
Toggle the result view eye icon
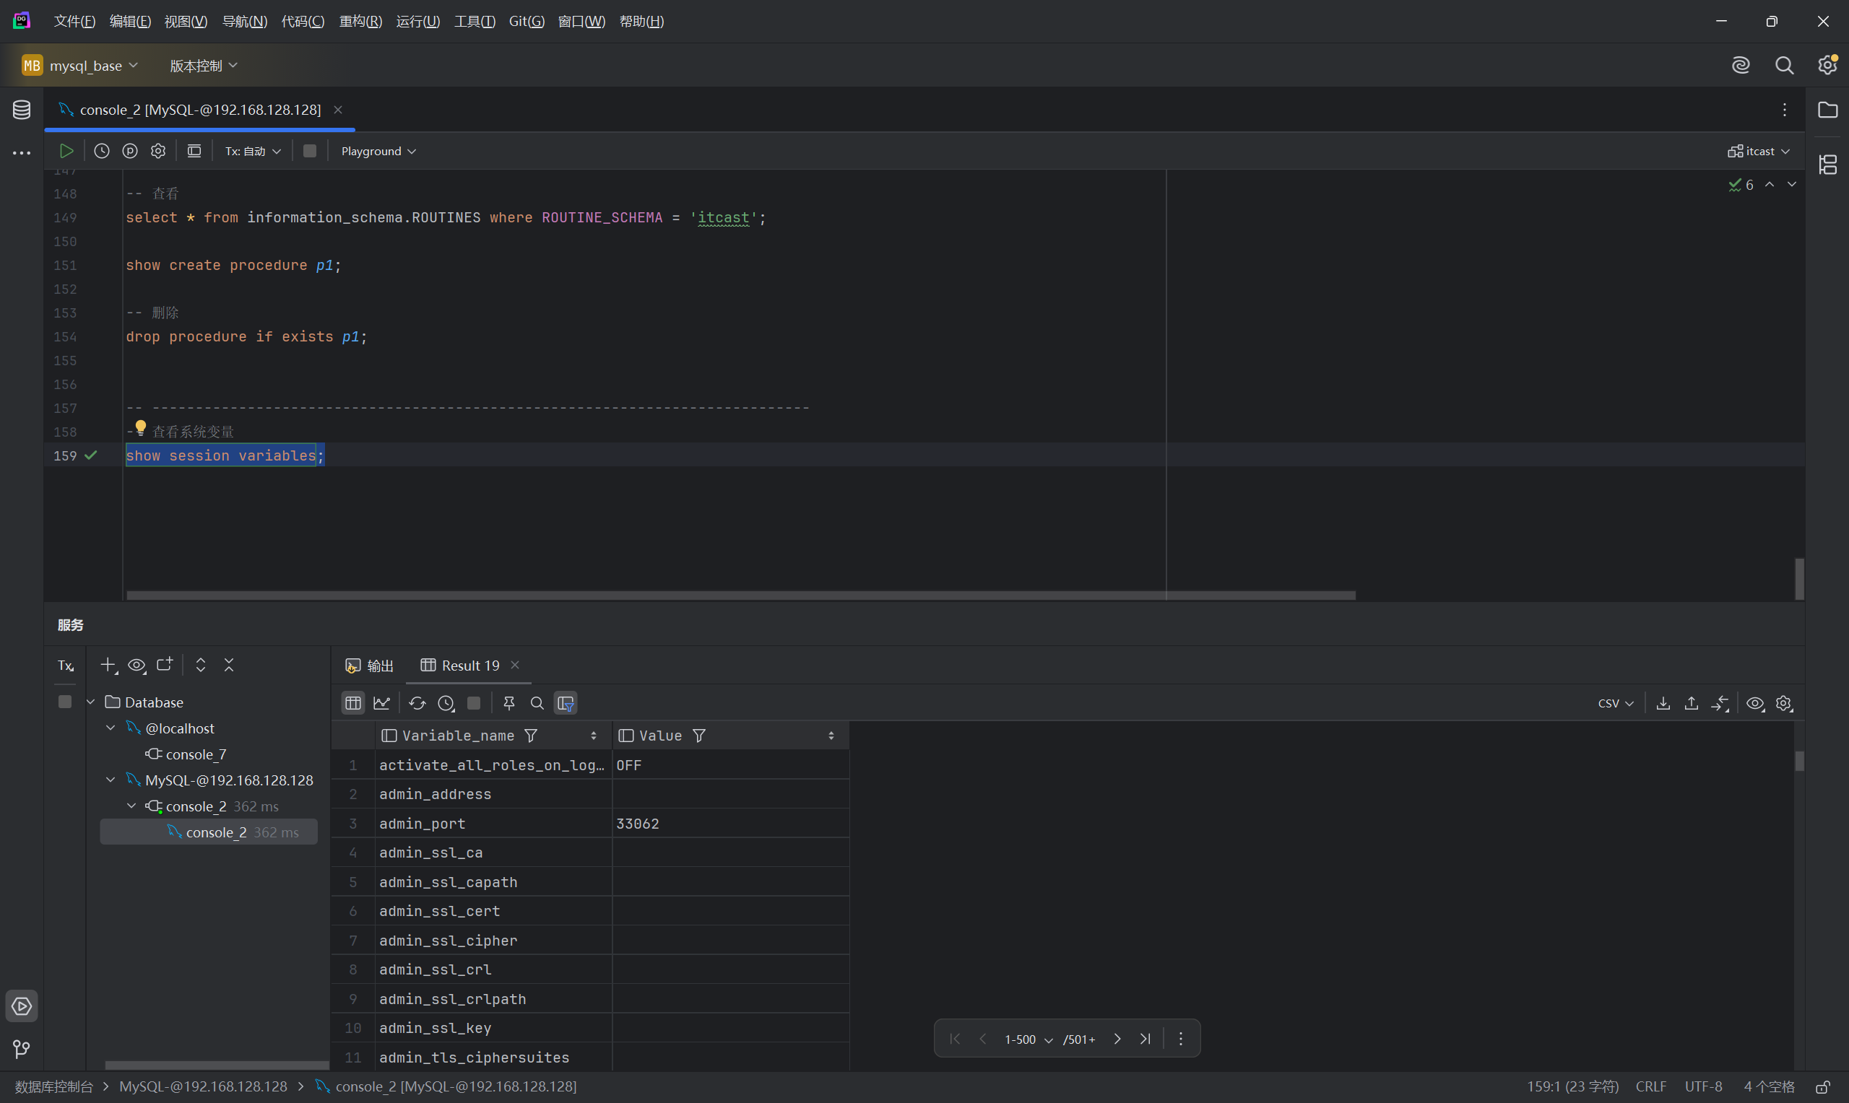tap(1755, 703)
